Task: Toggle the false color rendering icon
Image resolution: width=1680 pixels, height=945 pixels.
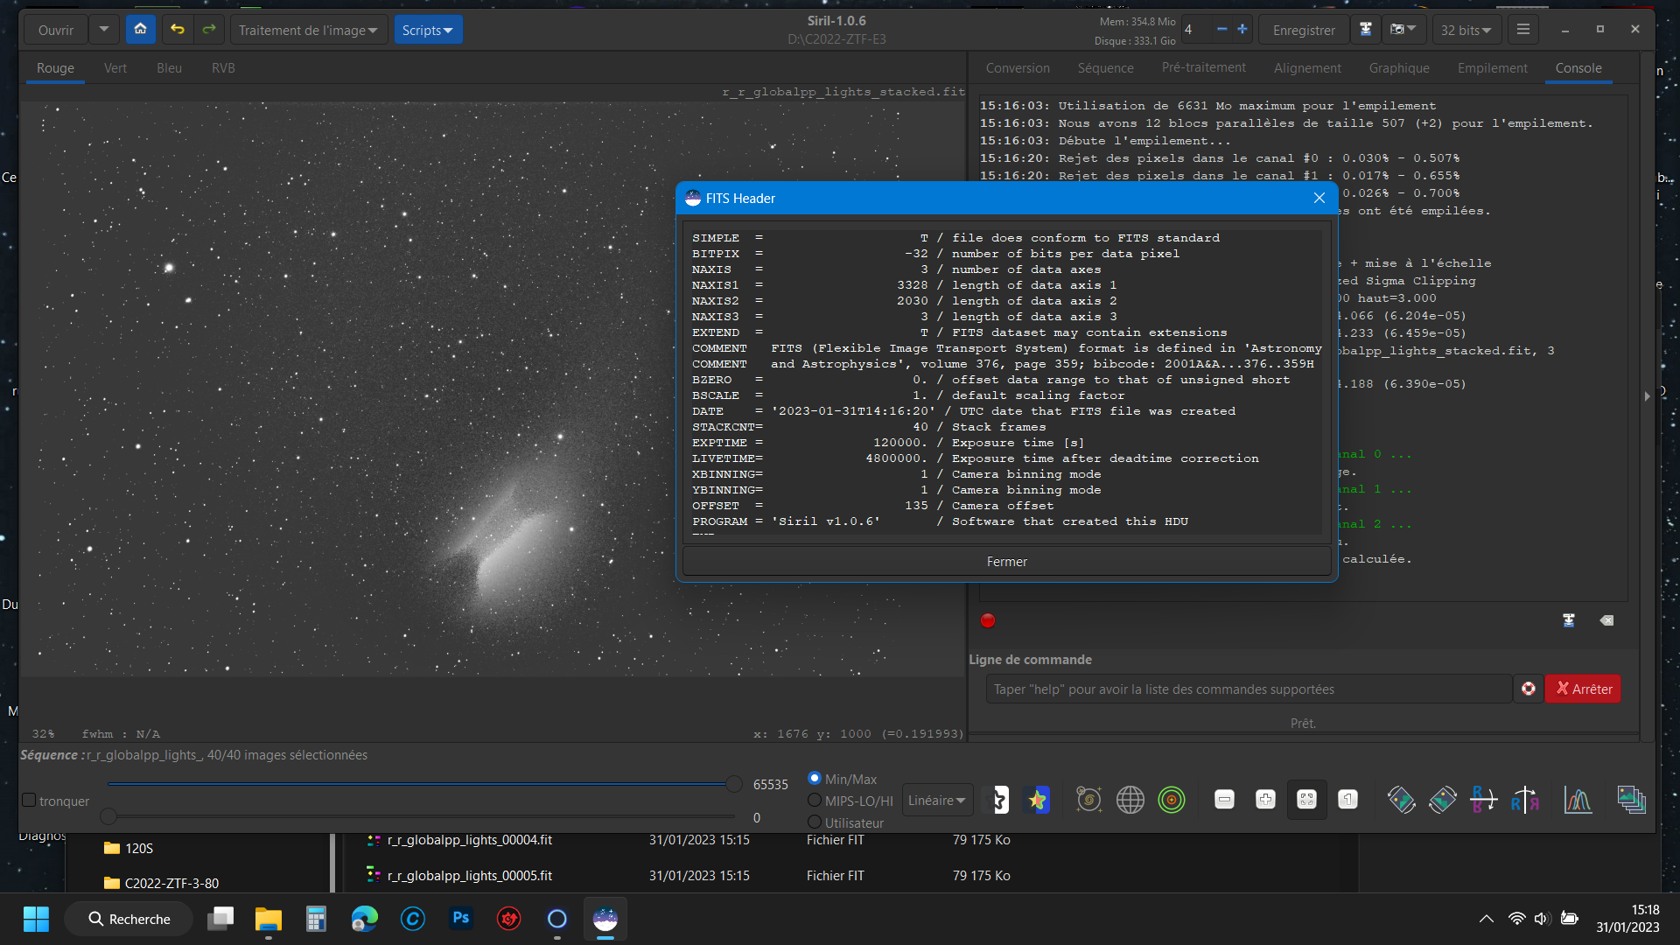Action: tap(1037, 800)
